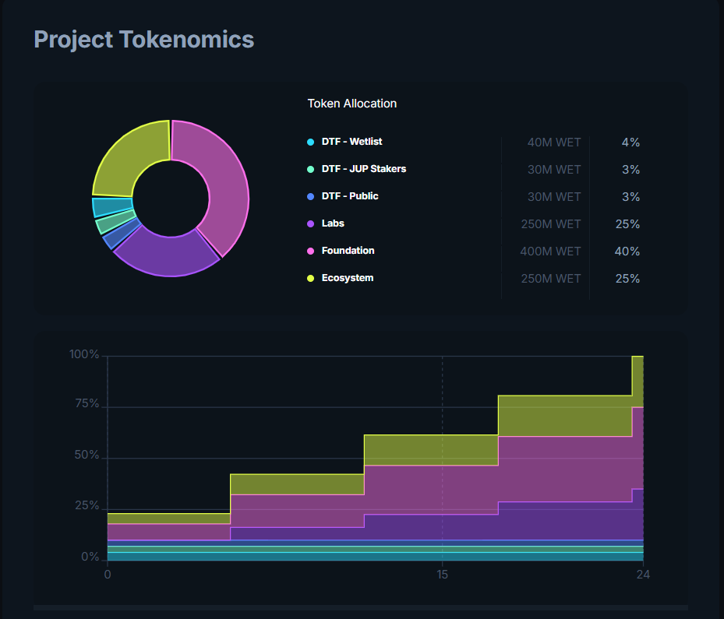
Task: Click the yellow dot beside Ecosystem
Action: point(311,279)
